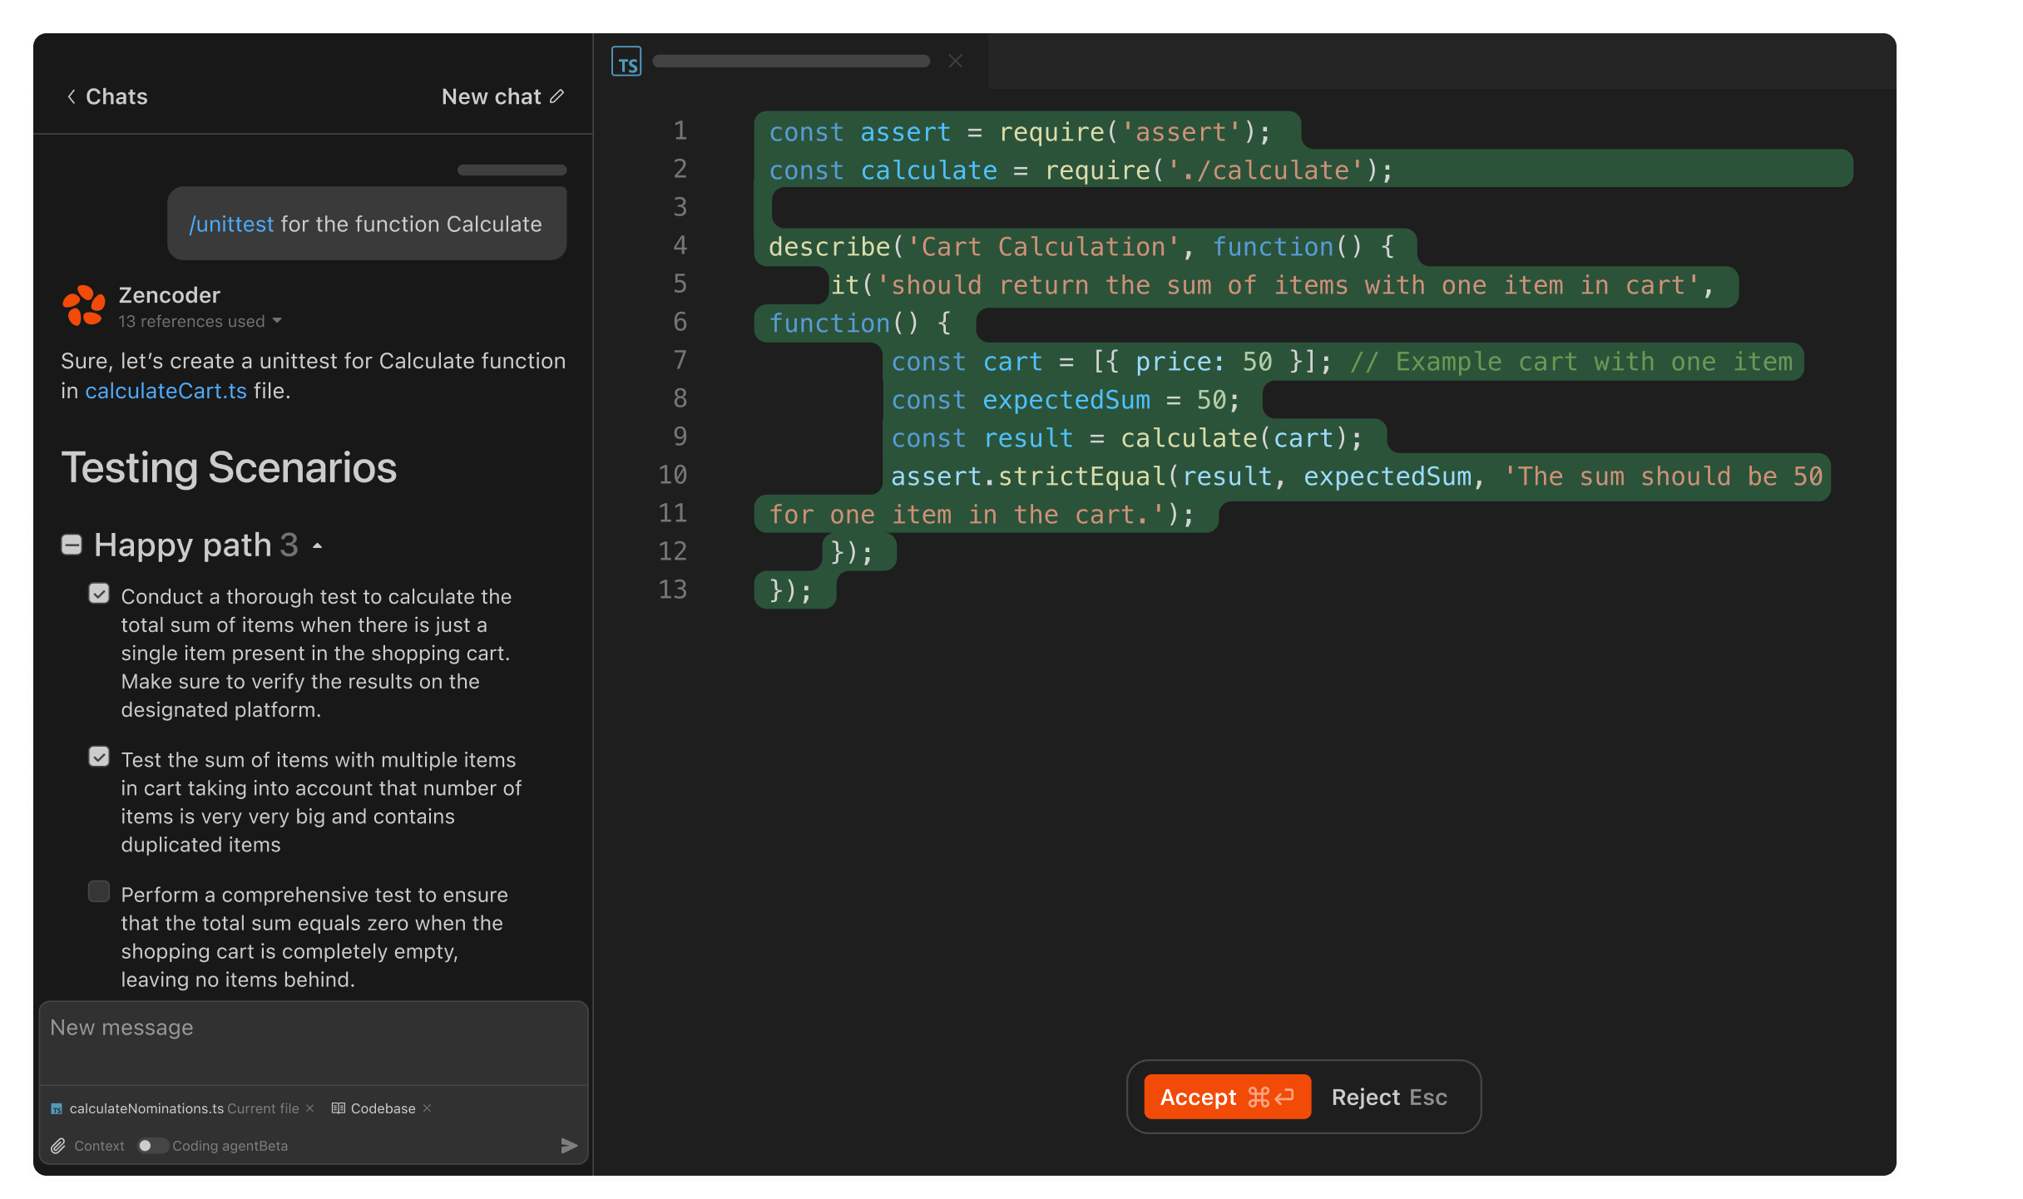Viewport: 2023px width, 1199px height.
Task: Click the Context label
Action: pos(99,1146)
